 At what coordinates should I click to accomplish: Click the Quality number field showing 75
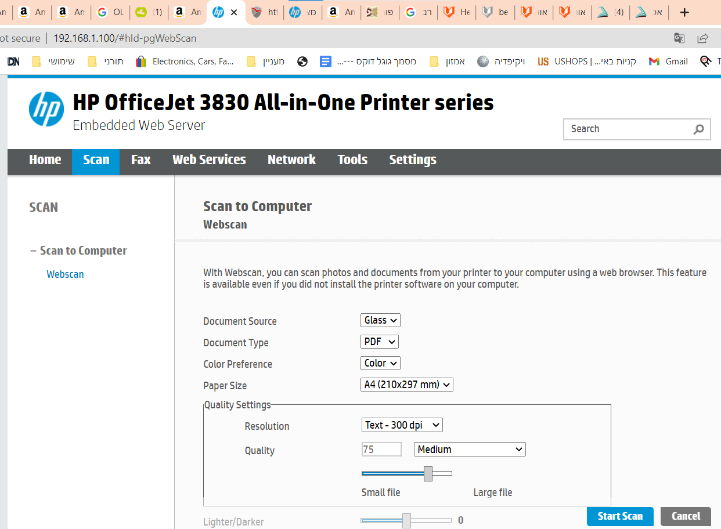coord(381,450)
